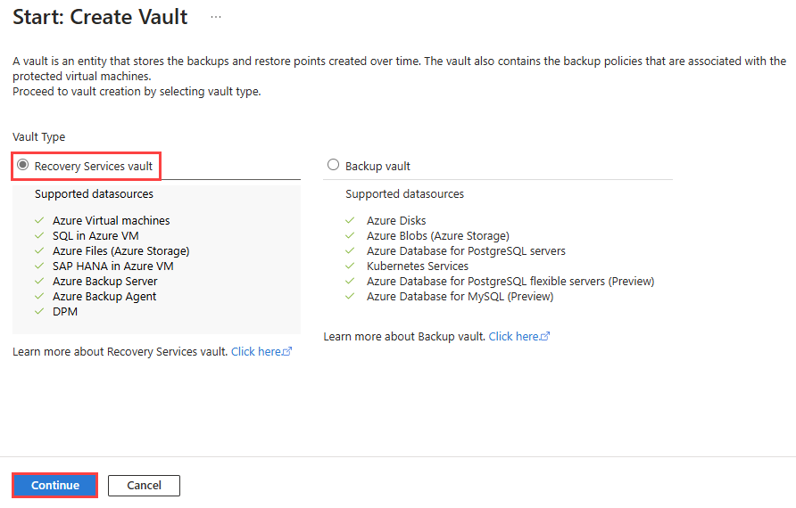
Task: Click the Azure Files (Azure Storage) item
Action: pyautogui.click(x=120, y=250)
